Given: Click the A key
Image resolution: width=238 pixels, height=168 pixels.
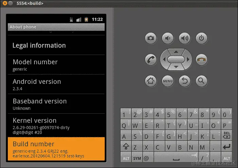Looking at the screenshot, I should point(126,135).
